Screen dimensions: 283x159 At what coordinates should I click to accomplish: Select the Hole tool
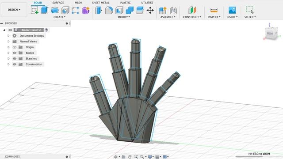pyautogui.click(x=65, y=10)
